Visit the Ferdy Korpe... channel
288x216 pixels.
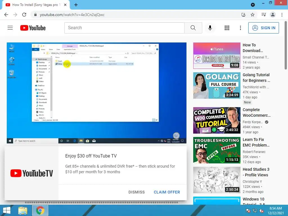[253, 122]
